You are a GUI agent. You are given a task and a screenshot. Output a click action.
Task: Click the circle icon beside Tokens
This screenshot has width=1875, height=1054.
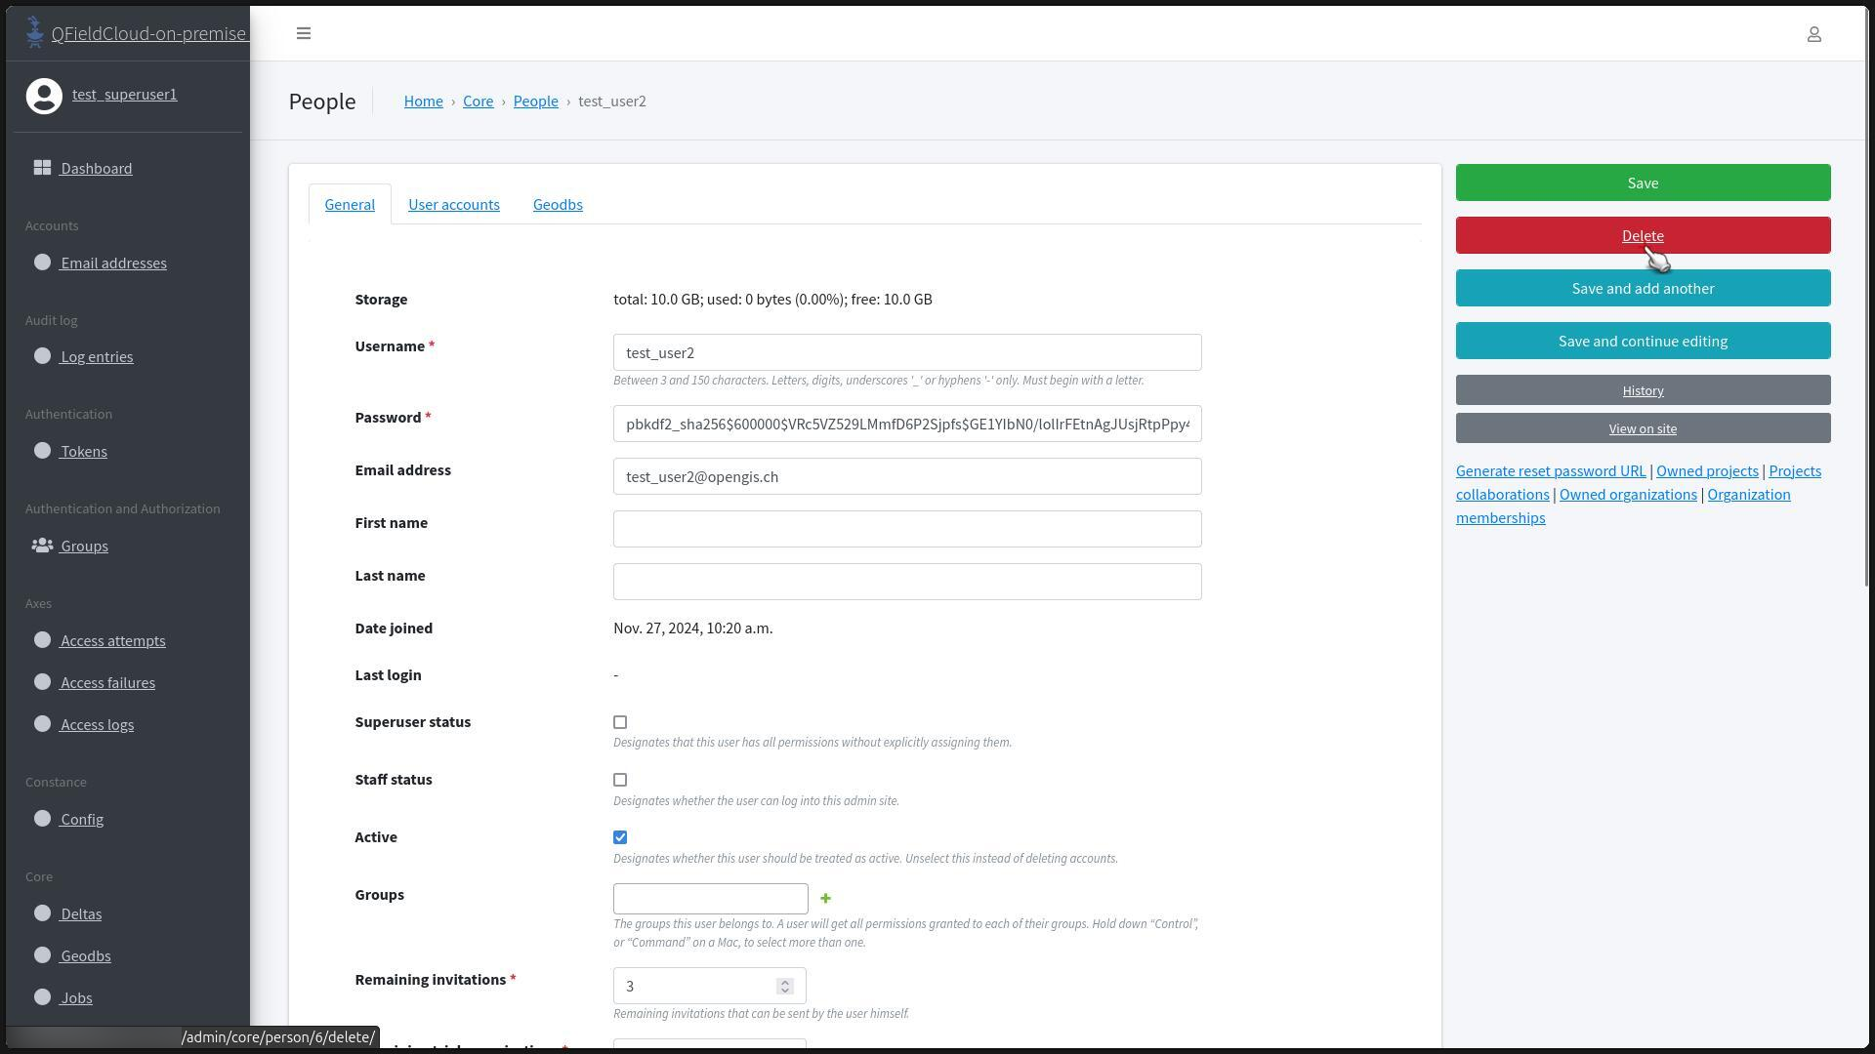click(x=42, y=451)
